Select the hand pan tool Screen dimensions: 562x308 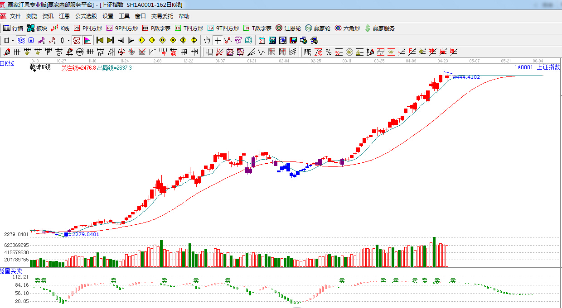[x=207, y=40]
